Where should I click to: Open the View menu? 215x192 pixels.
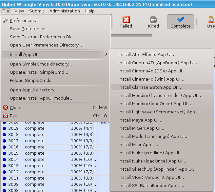19,11
